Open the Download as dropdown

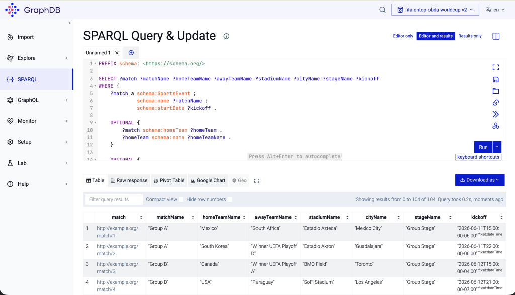pos(479,180)
